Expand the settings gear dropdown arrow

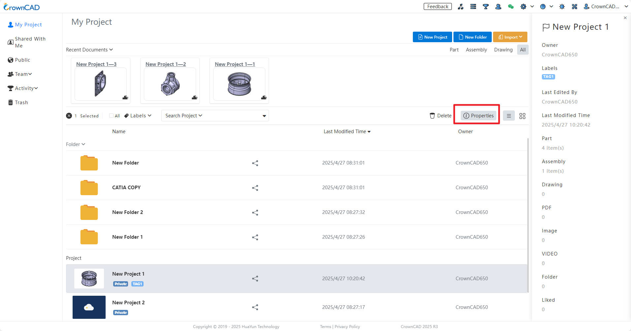(532, 7)
